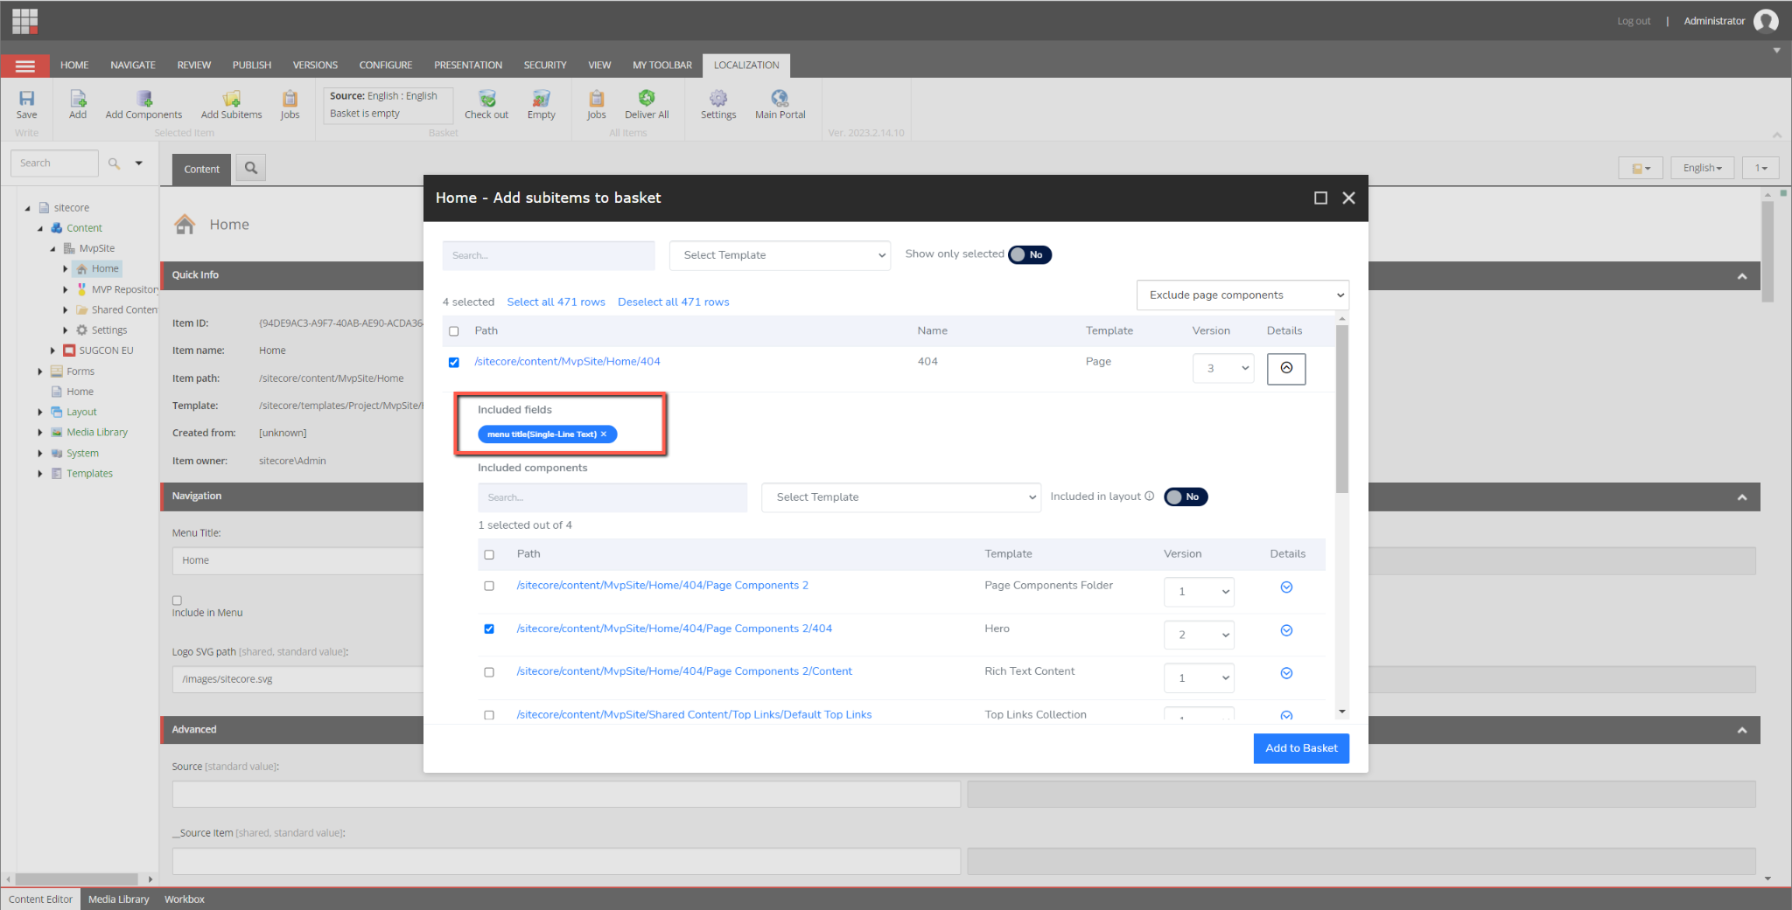This screenshot has width=1792, height=910.
Task: Show details for Page Components 2/404 row
Action: click(1286, 630)
